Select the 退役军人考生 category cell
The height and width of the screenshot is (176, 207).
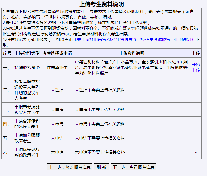(x=27, y=90)
